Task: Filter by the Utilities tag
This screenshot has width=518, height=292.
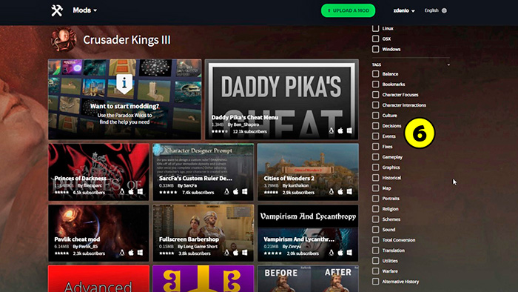Action: (376, 261)
